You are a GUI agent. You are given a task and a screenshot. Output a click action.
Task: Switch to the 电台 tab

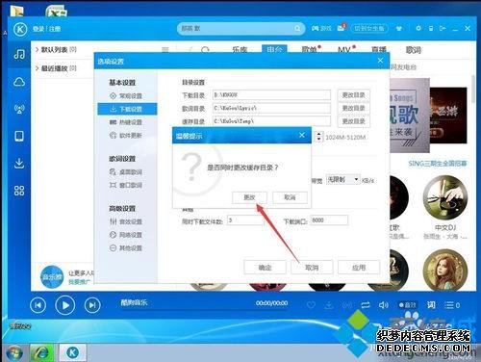coord(274,49)
